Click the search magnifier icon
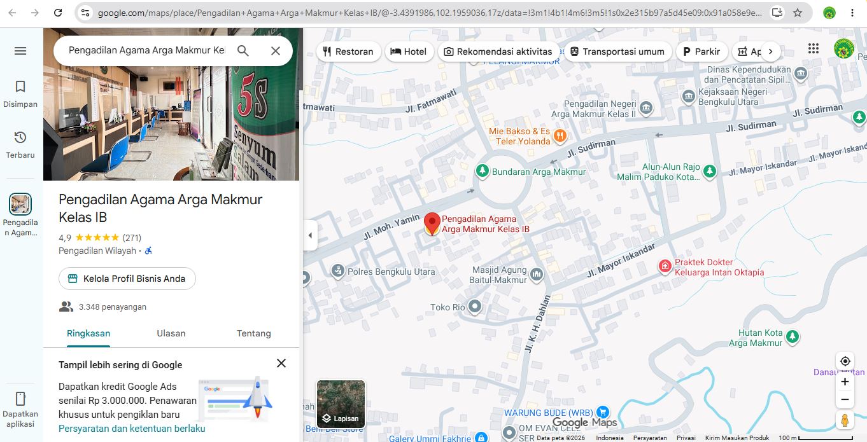867x442 pixels. coord(243,51)
